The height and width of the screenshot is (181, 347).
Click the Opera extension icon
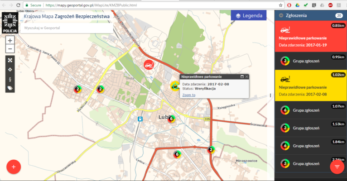(x=289, y=5)
